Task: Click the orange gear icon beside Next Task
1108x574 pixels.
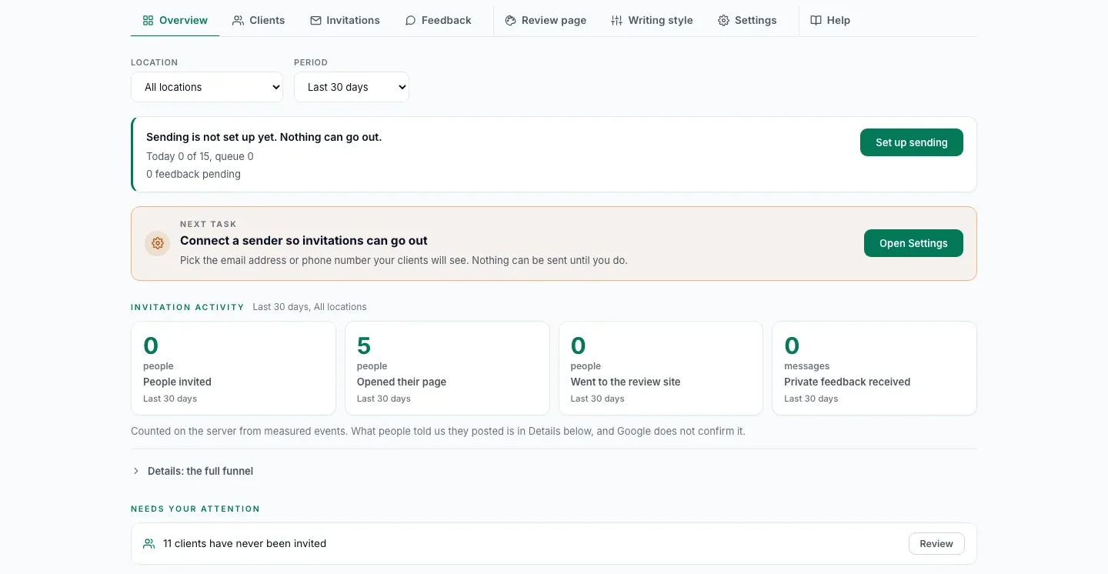Action: pos(158,243)
